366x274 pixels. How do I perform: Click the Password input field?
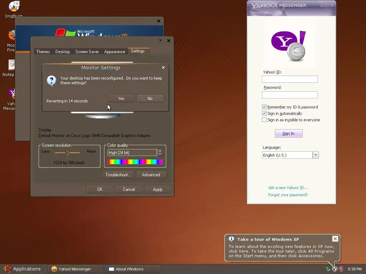pyautogui.click(x=290, y=95)
